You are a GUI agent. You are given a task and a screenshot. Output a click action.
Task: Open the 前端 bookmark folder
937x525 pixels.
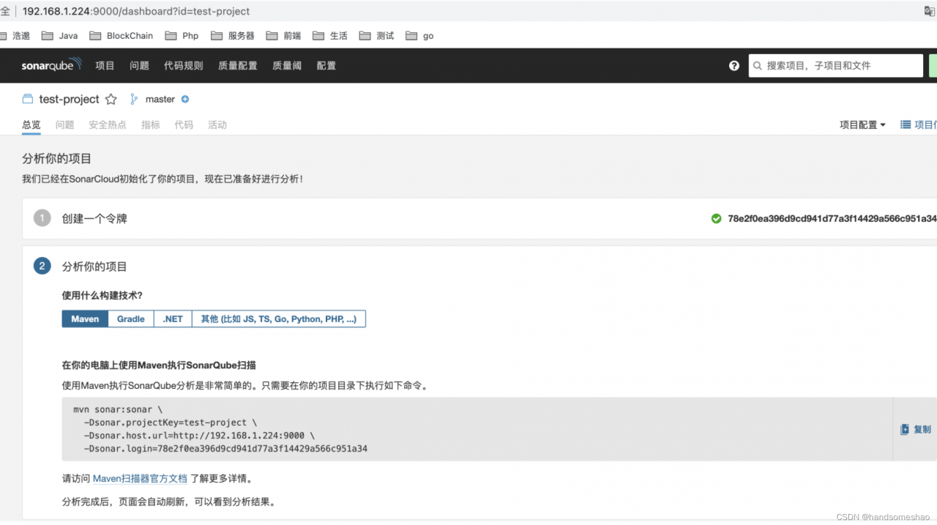(284, 35)
